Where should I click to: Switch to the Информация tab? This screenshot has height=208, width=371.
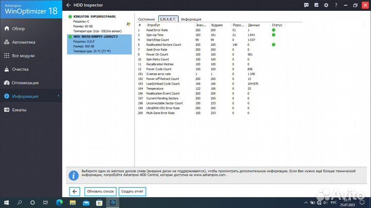(191, 20)
